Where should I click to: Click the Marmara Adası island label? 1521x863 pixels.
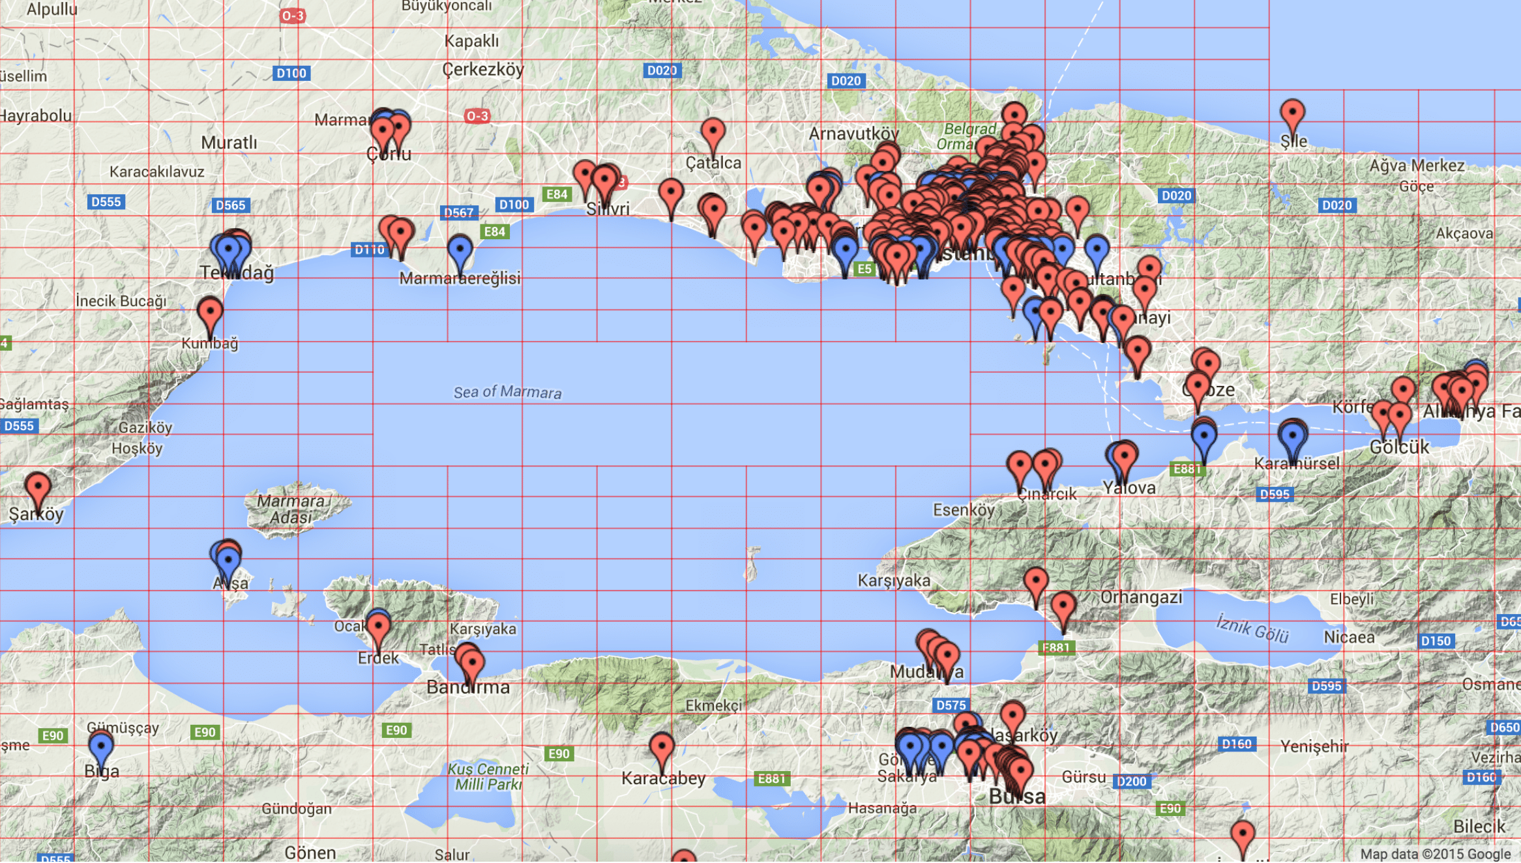tap(291, 509)
